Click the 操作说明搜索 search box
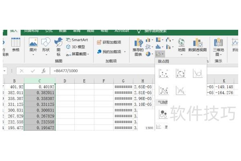 [155, 31]
